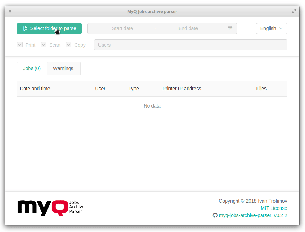The image size is (305, 232).
Task: Open the English language dropdown
Action: point(271,28)
